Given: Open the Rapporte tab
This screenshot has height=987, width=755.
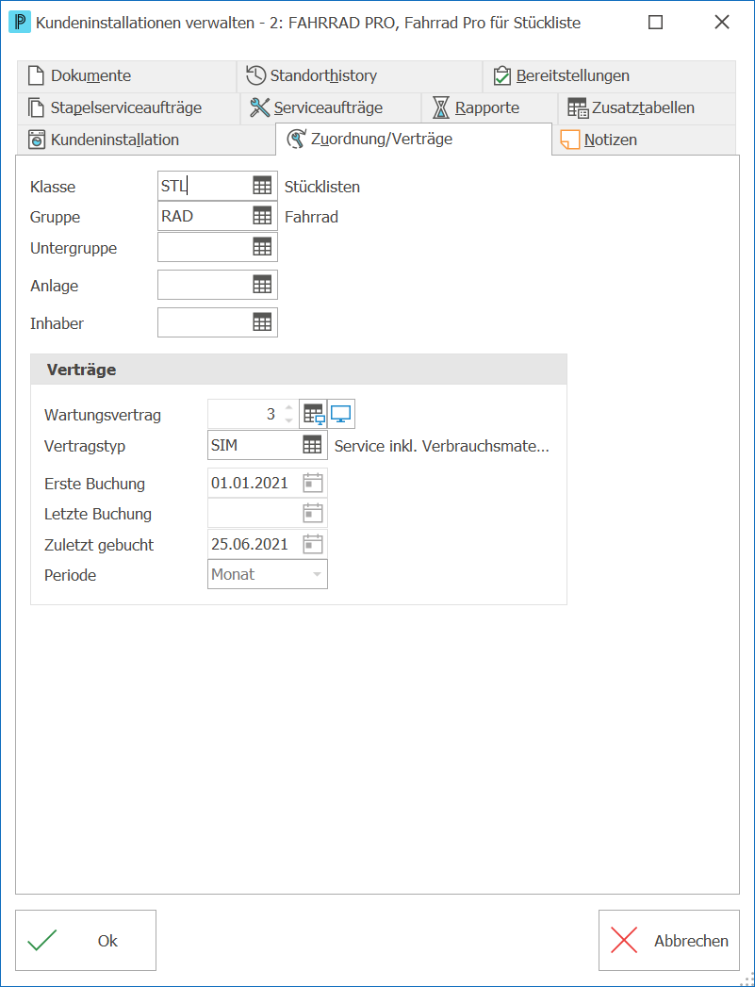Looking at the screenshot, I should tap(489, 108).
